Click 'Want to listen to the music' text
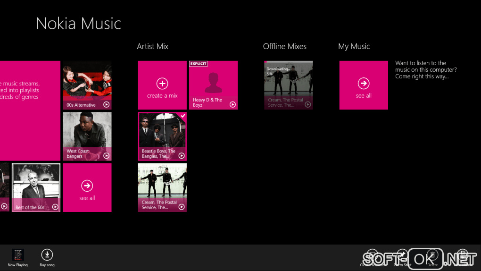The height and width of the screenshot is (271, 481). coord(426,70)
